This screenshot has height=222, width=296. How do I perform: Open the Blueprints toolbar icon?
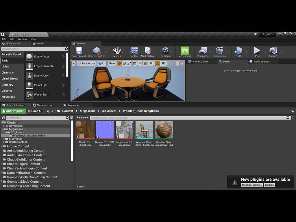203,52
